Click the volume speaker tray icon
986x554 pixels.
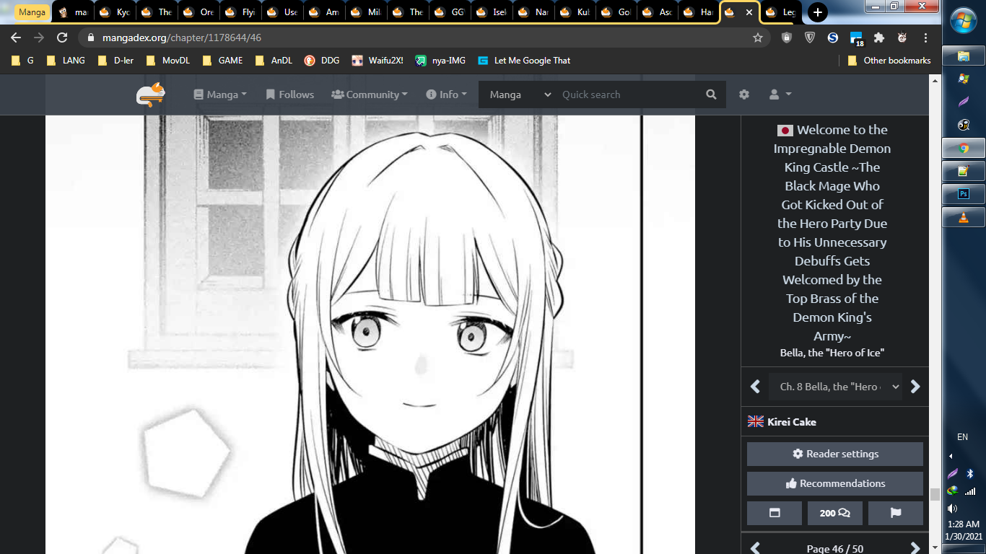pyautogui.click(x=952, y=509)
